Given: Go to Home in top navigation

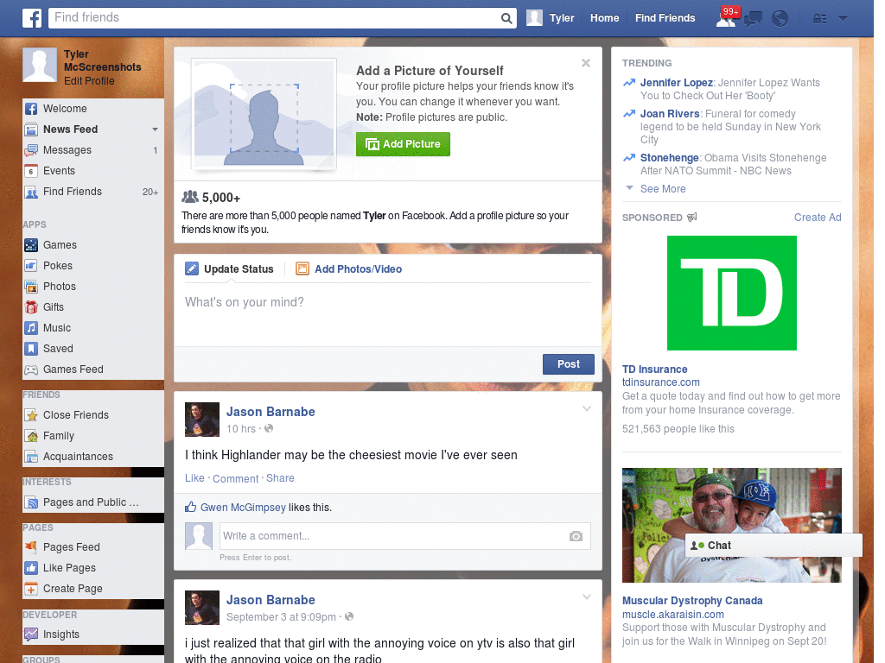Looking at the screenshot, I should [604, 18].
